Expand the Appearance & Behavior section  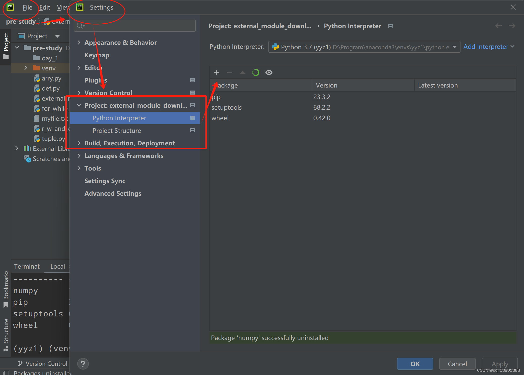79,43
